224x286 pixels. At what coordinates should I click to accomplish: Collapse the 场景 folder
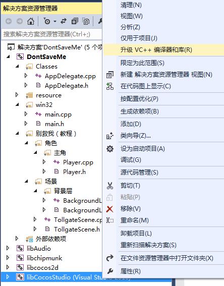pyautogui.click(x=26, y=181)
